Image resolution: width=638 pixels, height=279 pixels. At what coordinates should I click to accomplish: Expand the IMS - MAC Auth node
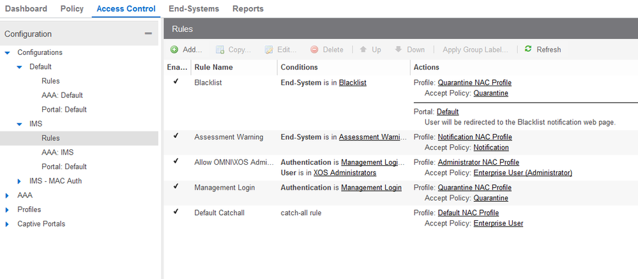[x=20, y=181]
